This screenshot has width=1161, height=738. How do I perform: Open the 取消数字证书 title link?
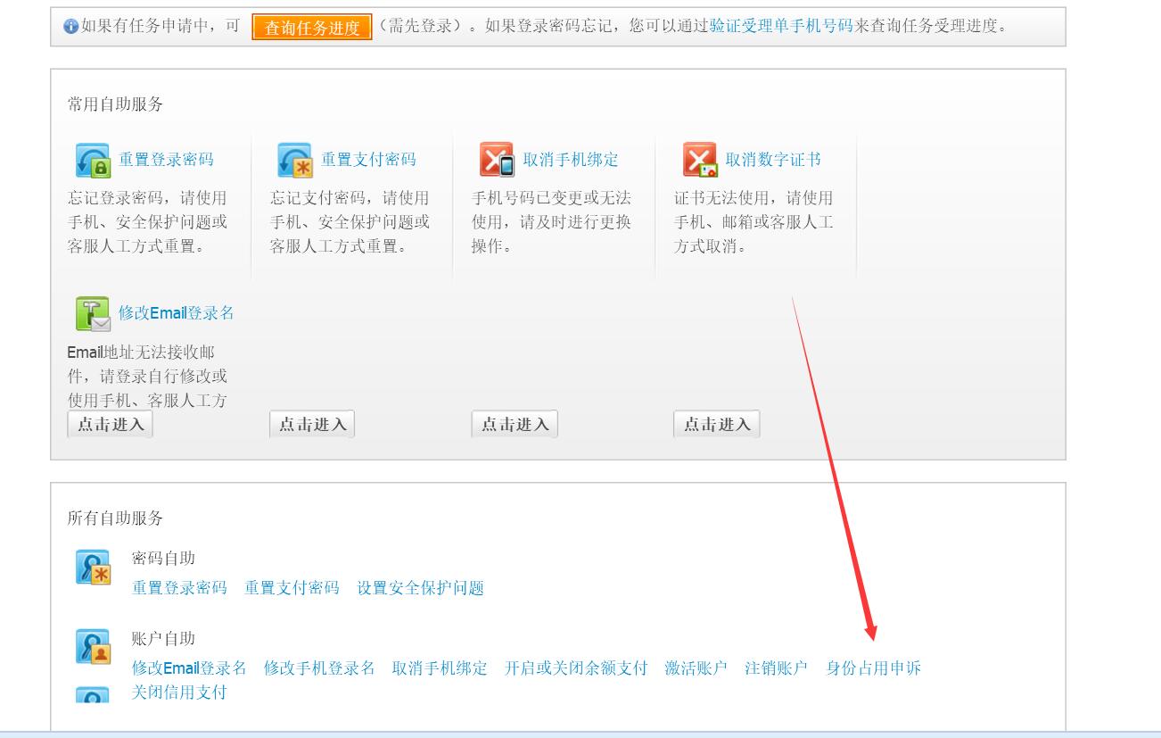[773, 160]
